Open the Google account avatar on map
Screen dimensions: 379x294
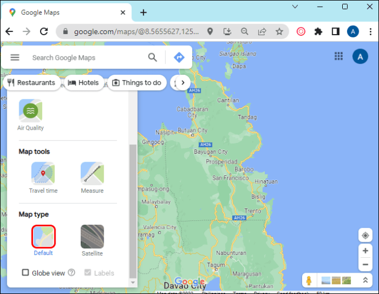click(360, 57)
